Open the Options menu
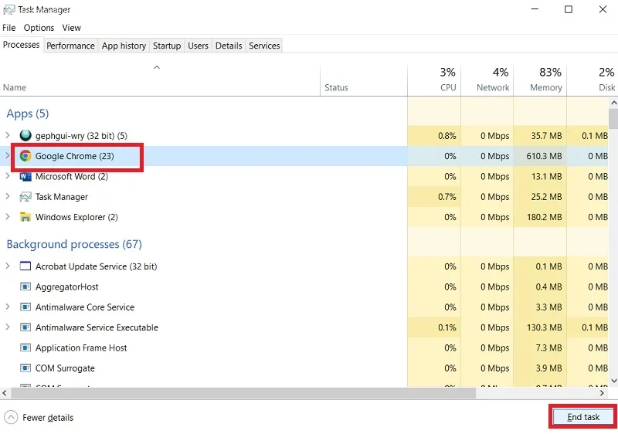Image resolution: width=618 pixels, height=434 pixels. pos(39,28)
